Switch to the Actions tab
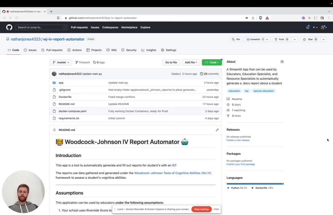 coord(74,50)
